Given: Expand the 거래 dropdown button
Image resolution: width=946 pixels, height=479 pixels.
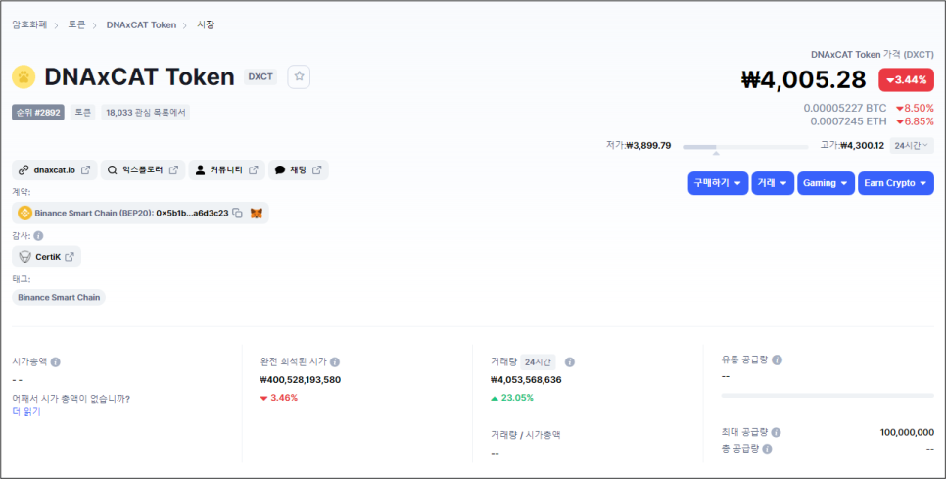Looking at the screenshot, I should point(773,183).
